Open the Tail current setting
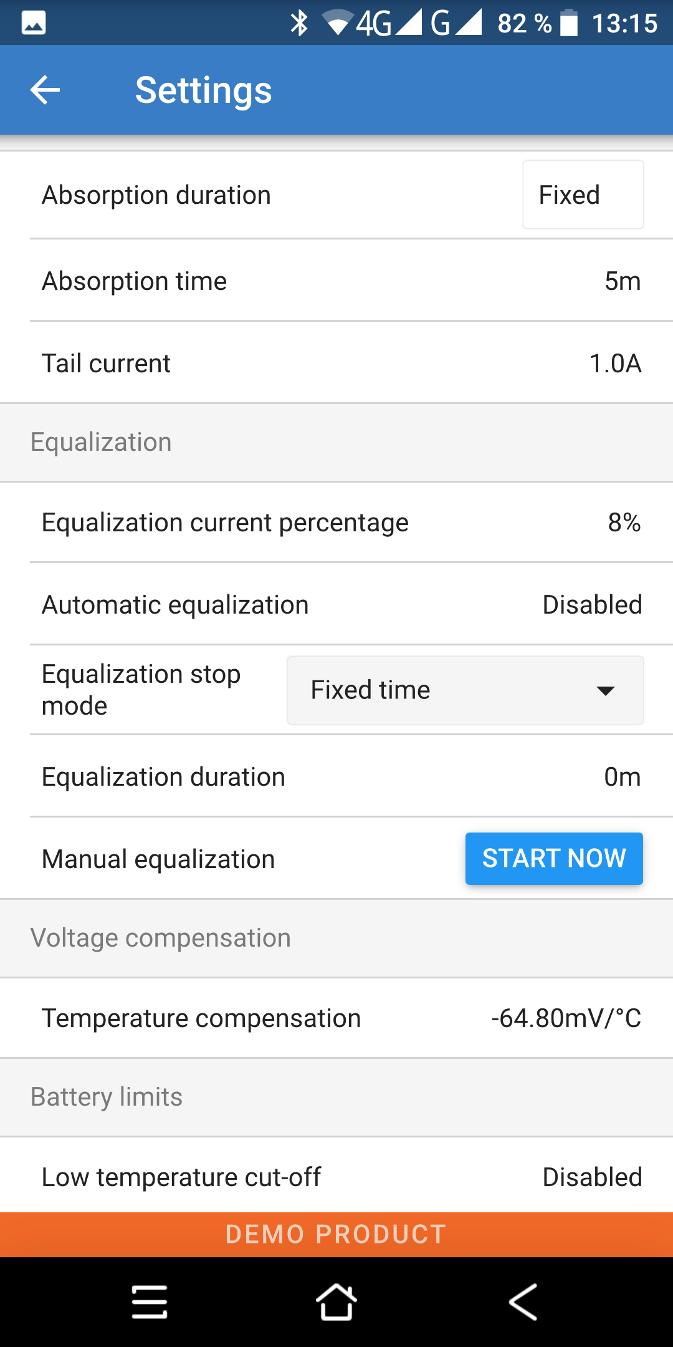 [336, 364]
